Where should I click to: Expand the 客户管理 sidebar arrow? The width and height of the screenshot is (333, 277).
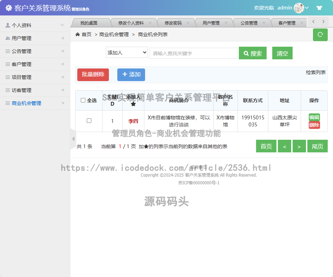tap(63, 64)
